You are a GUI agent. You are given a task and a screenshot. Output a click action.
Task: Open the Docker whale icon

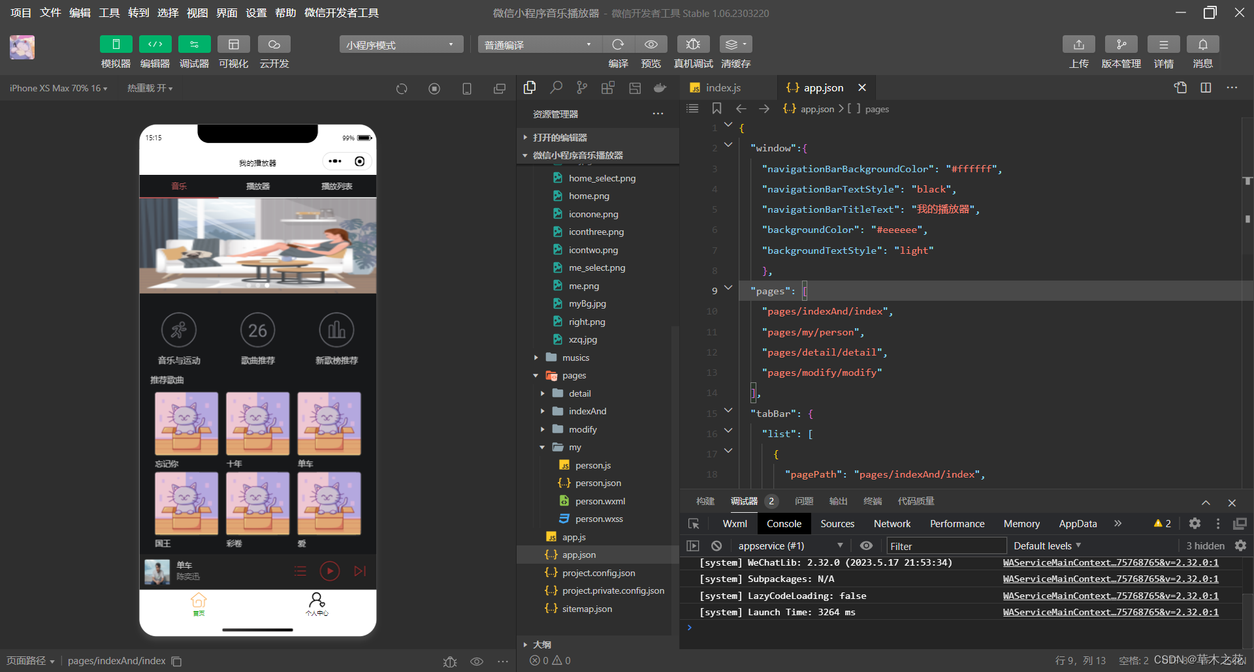click(660, 87)
